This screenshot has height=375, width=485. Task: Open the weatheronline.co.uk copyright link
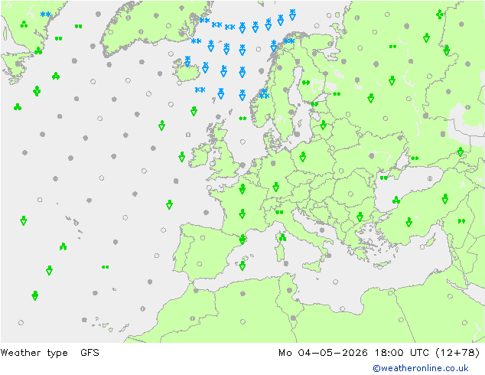click(x=421, y=368)
